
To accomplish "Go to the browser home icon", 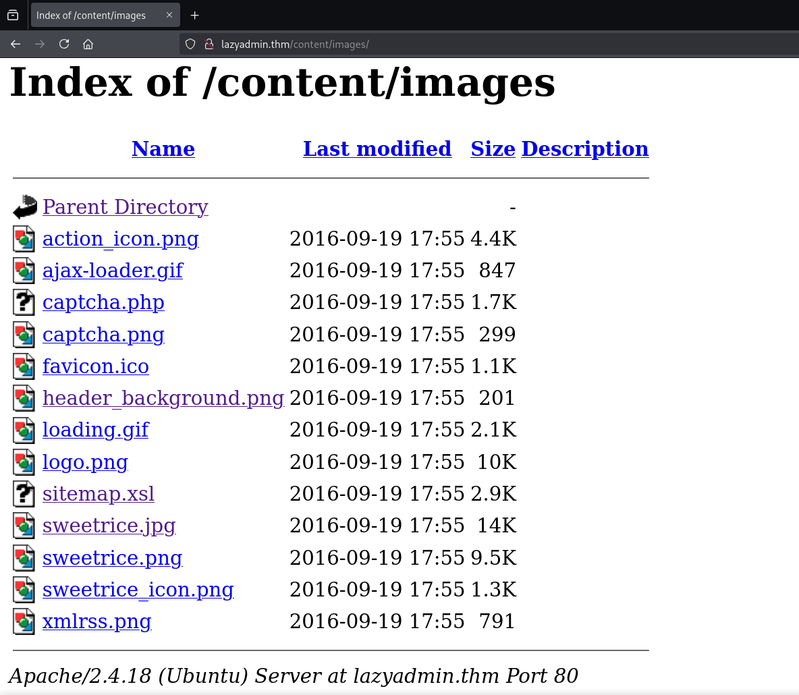I will 88,44.
